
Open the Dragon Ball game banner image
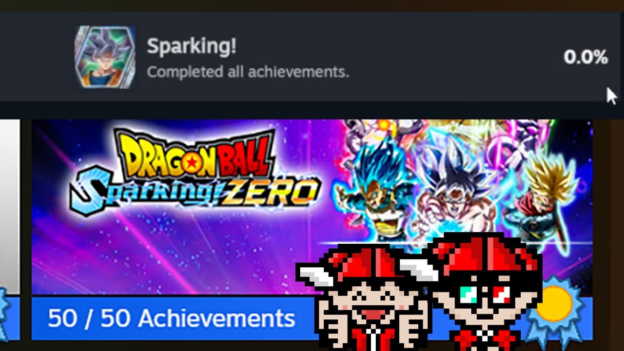(312, 207)
